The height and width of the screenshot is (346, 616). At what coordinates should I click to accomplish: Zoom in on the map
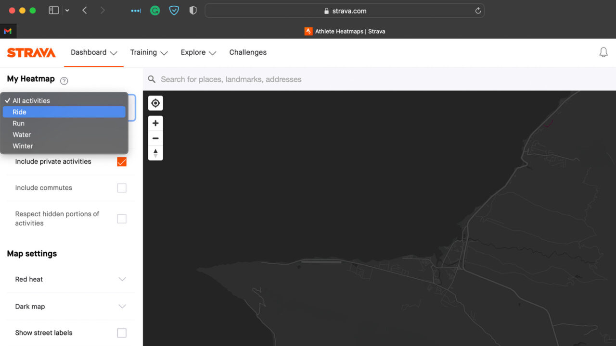[155, 123]
